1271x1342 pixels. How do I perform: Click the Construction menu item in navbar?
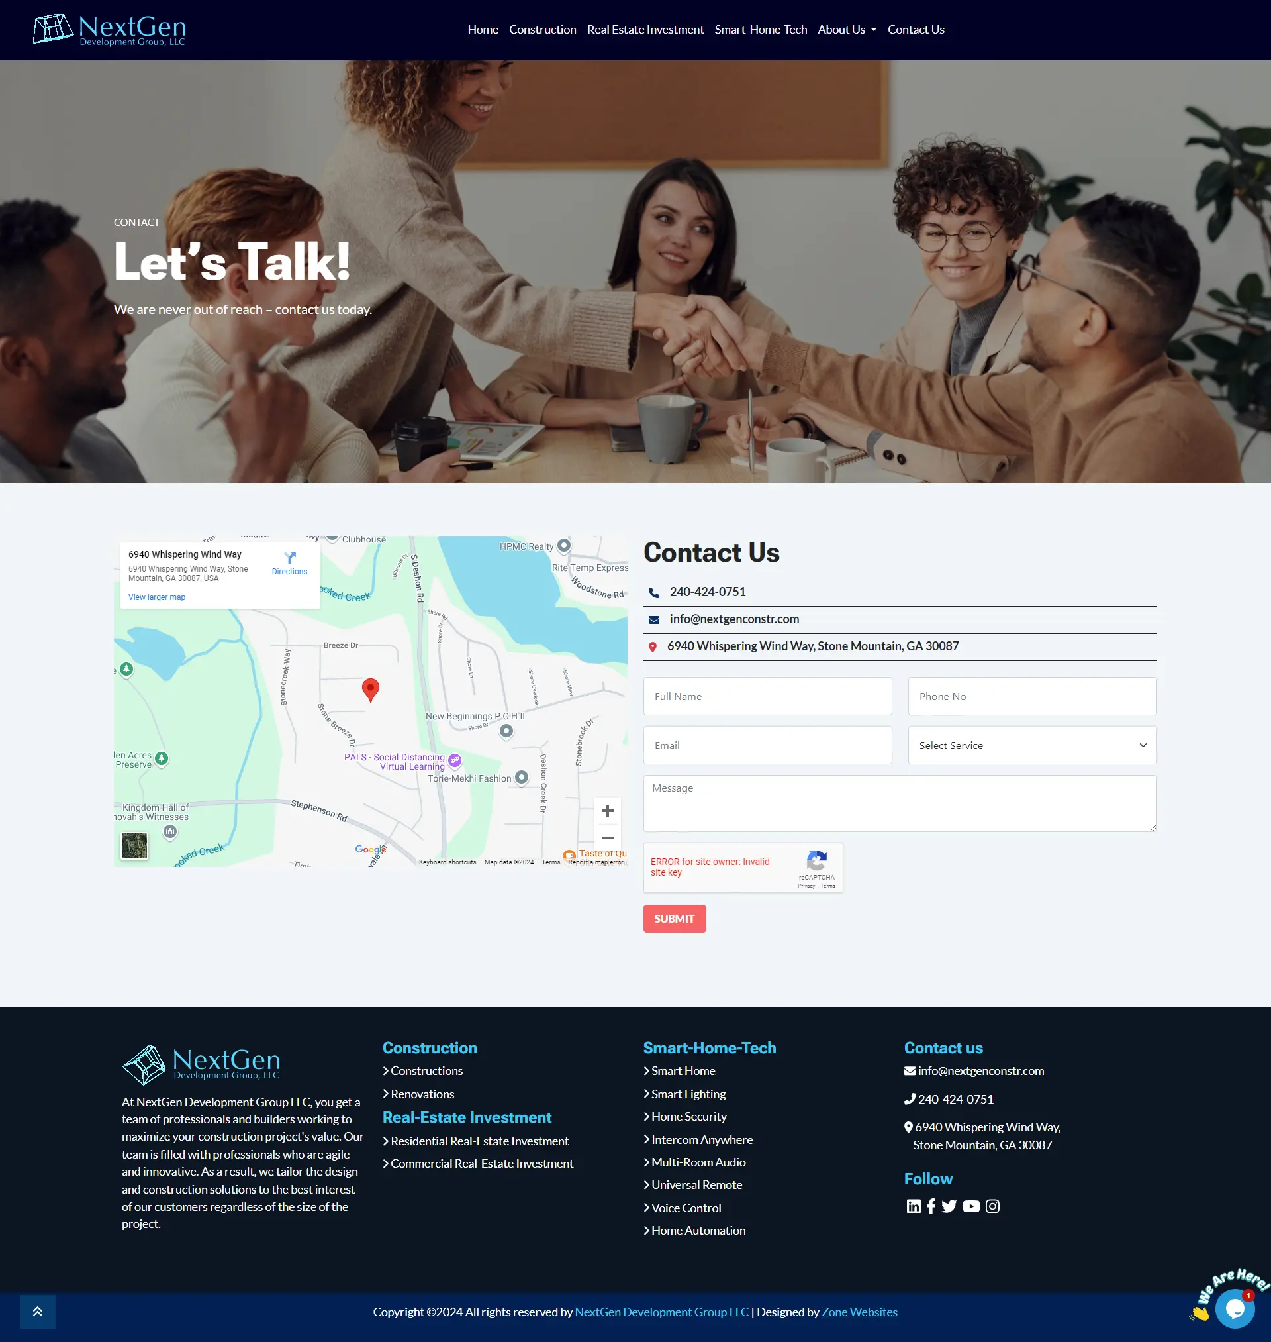coord(542,30)
